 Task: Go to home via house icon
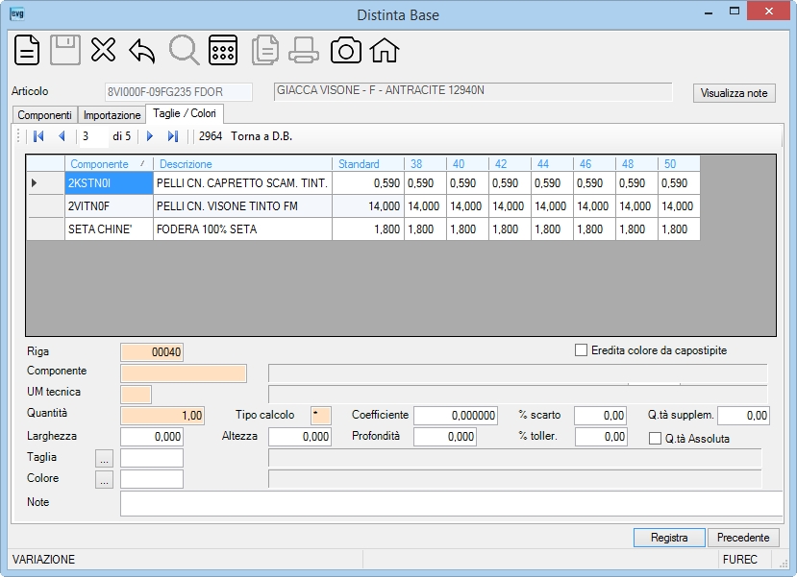385,51
